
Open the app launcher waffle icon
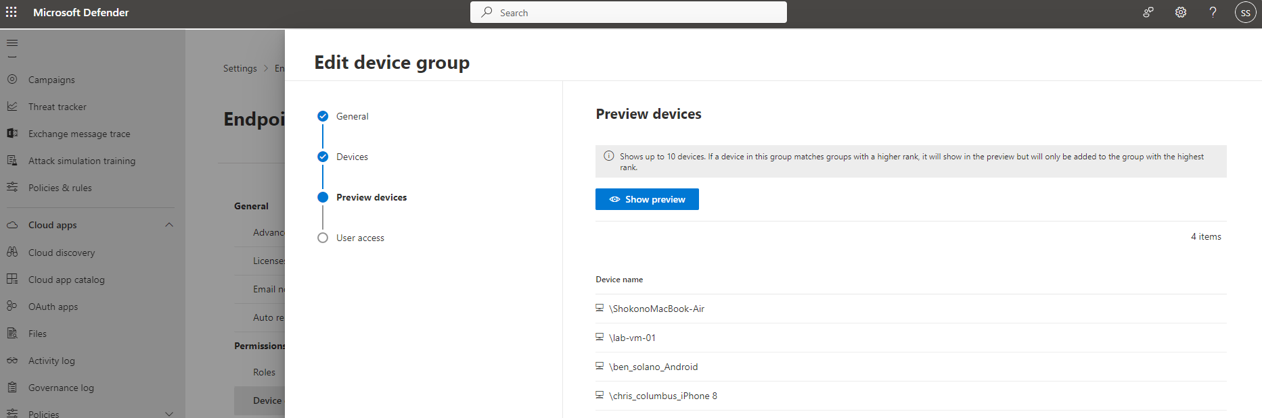12,12
